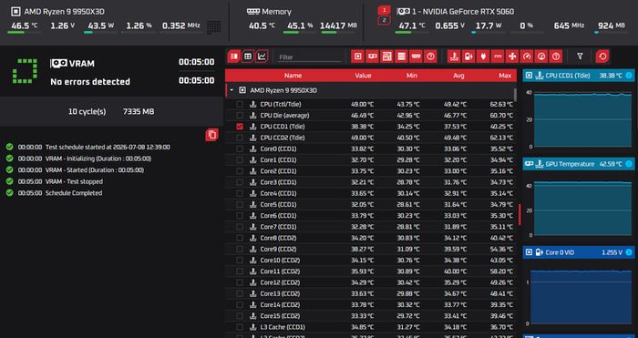Screen dimensions: 638x338
Task: Click the 'Test schedule started' log entry
Action: point(108,148)
